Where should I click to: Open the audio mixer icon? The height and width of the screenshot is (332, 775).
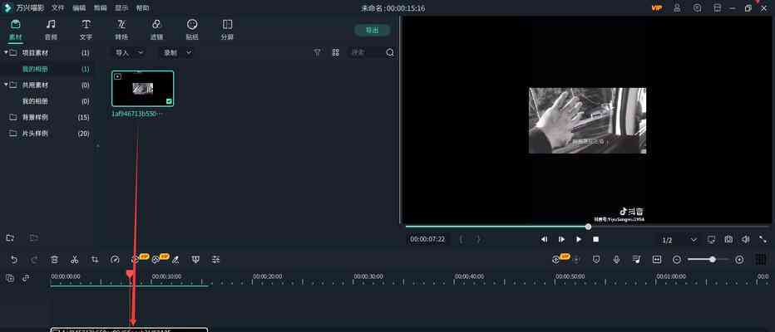coord(637,260)
